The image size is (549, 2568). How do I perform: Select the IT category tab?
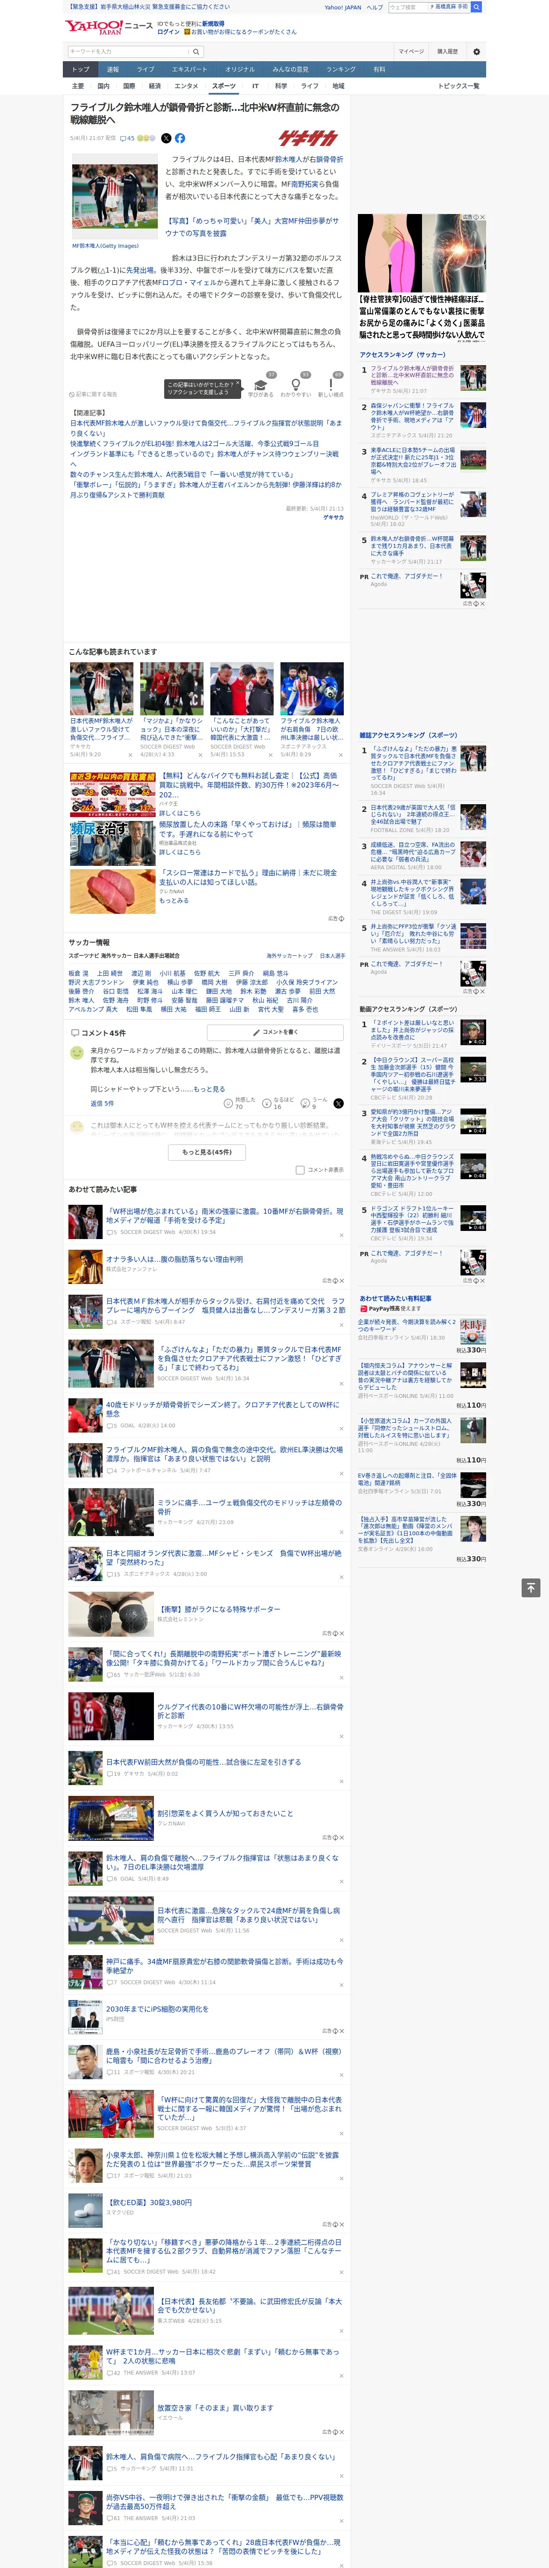coord(255,86)
